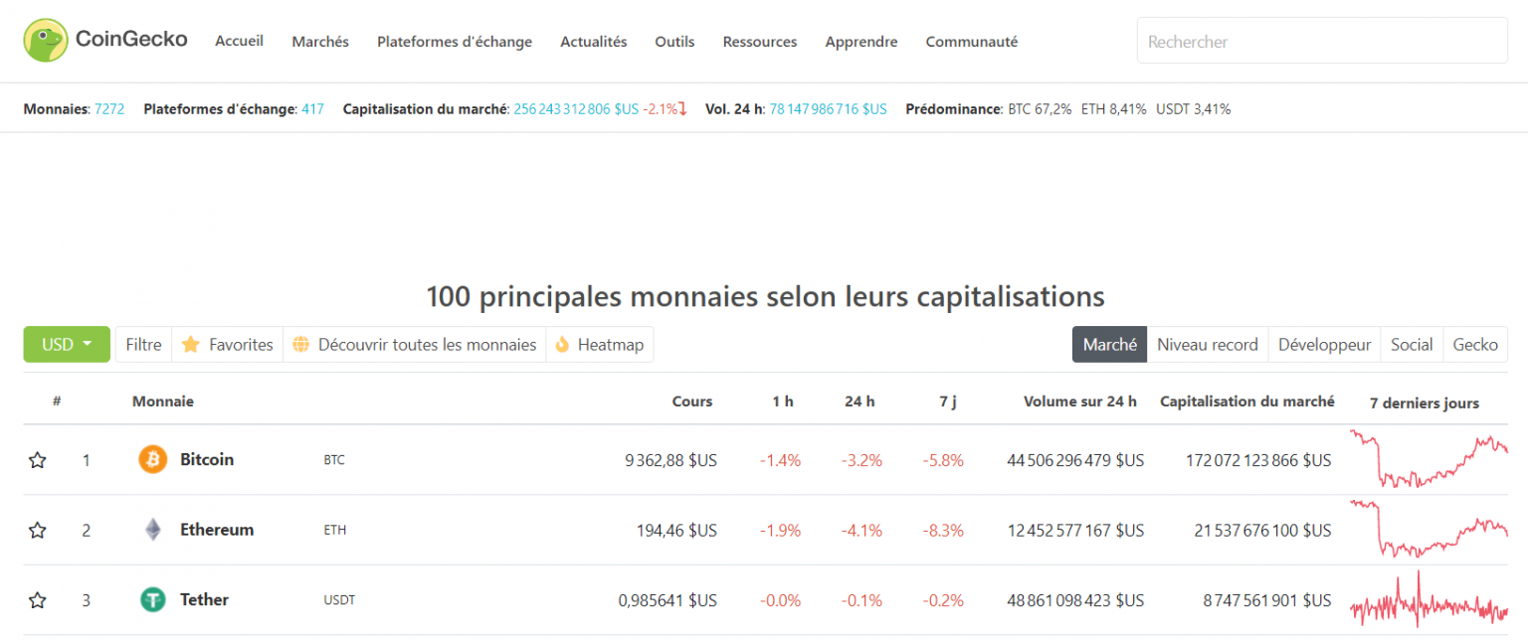Expand the Outils navigation dropdown

(x=674, y=42)
